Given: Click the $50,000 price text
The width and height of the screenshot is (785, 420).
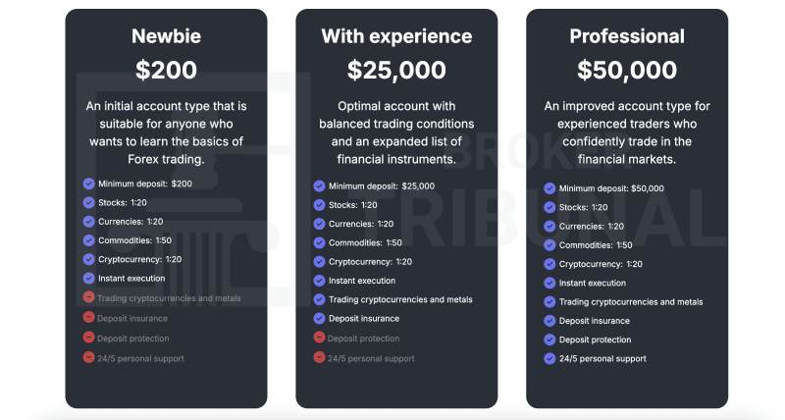Looking at the screenshot, I should click(x=627, y=70).
